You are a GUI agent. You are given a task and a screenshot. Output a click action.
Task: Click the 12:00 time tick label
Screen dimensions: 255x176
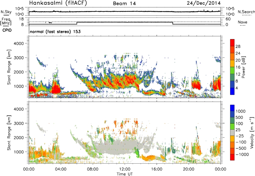tap(125, 169)
